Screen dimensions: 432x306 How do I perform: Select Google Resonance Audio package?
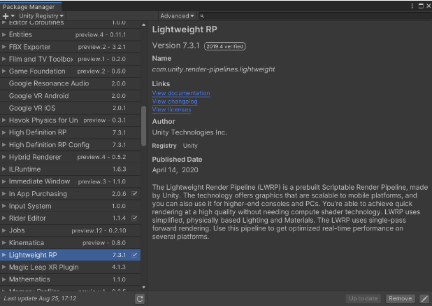coord(71,83)
